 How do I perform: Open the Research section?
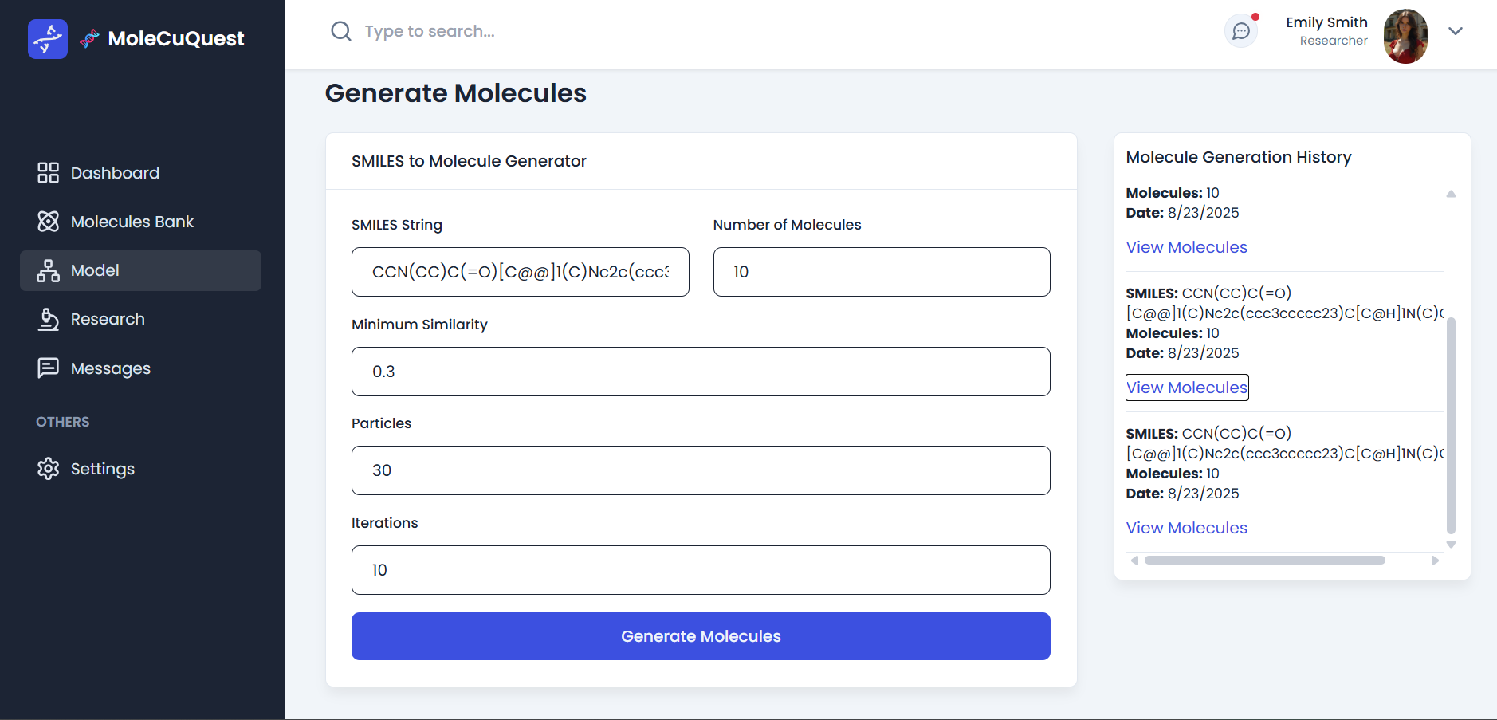140,319
